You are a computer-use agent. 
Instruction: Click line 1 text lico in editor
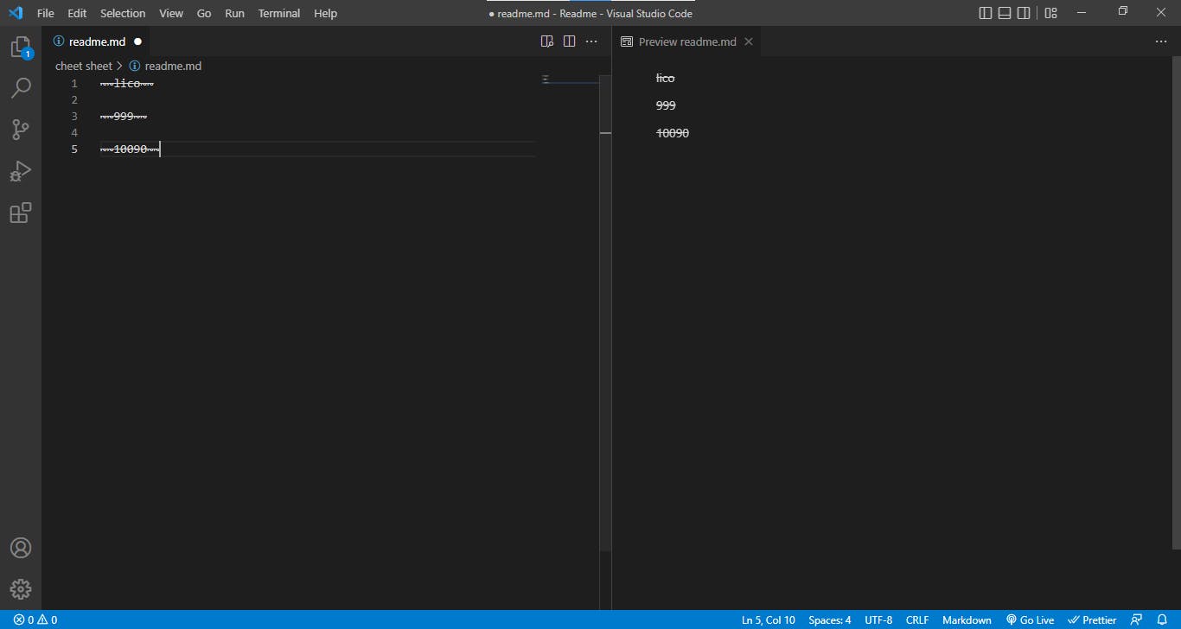point(127,84)
